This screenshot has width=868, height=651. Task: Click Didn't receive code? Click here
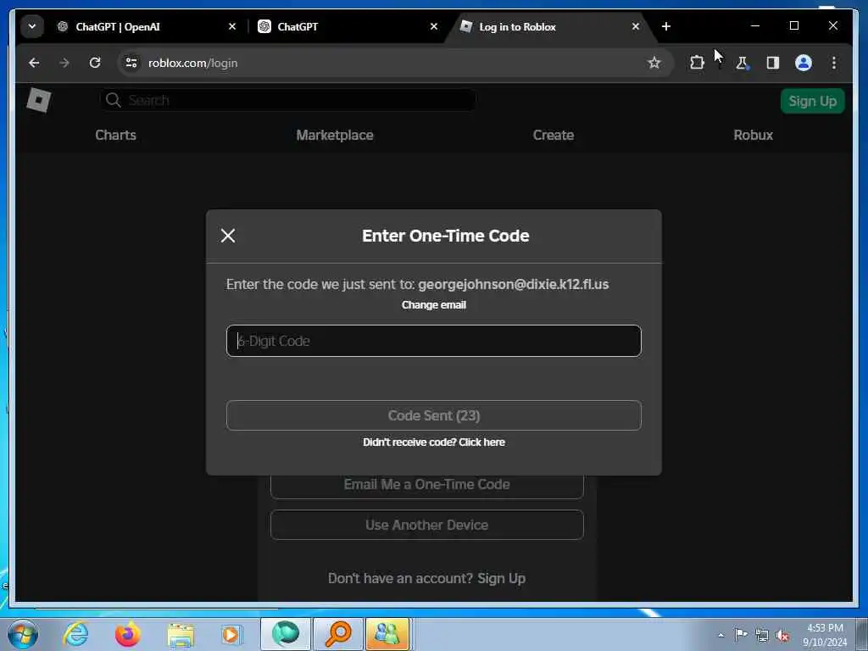pos(433,442)
